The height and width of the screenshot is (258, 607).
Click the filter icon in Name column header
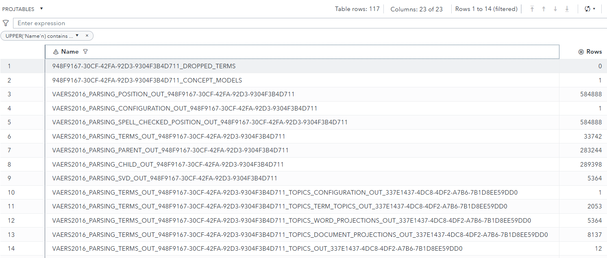coord(85,52)
